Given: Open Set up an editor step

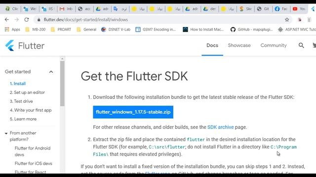Looking at the screenshot, I should click(27, 92).
